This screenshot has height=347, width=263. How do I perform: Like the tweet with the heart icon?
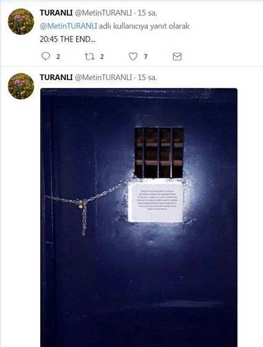pyautogui.click(x=133, y=56)
